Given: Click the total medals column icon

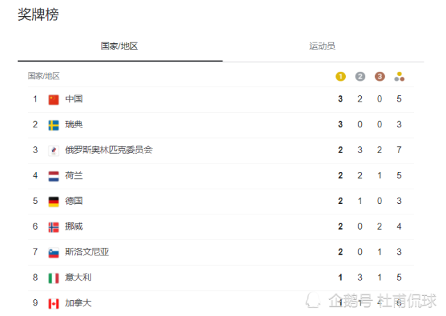Looking at the screenshot, I should point(399,77).
